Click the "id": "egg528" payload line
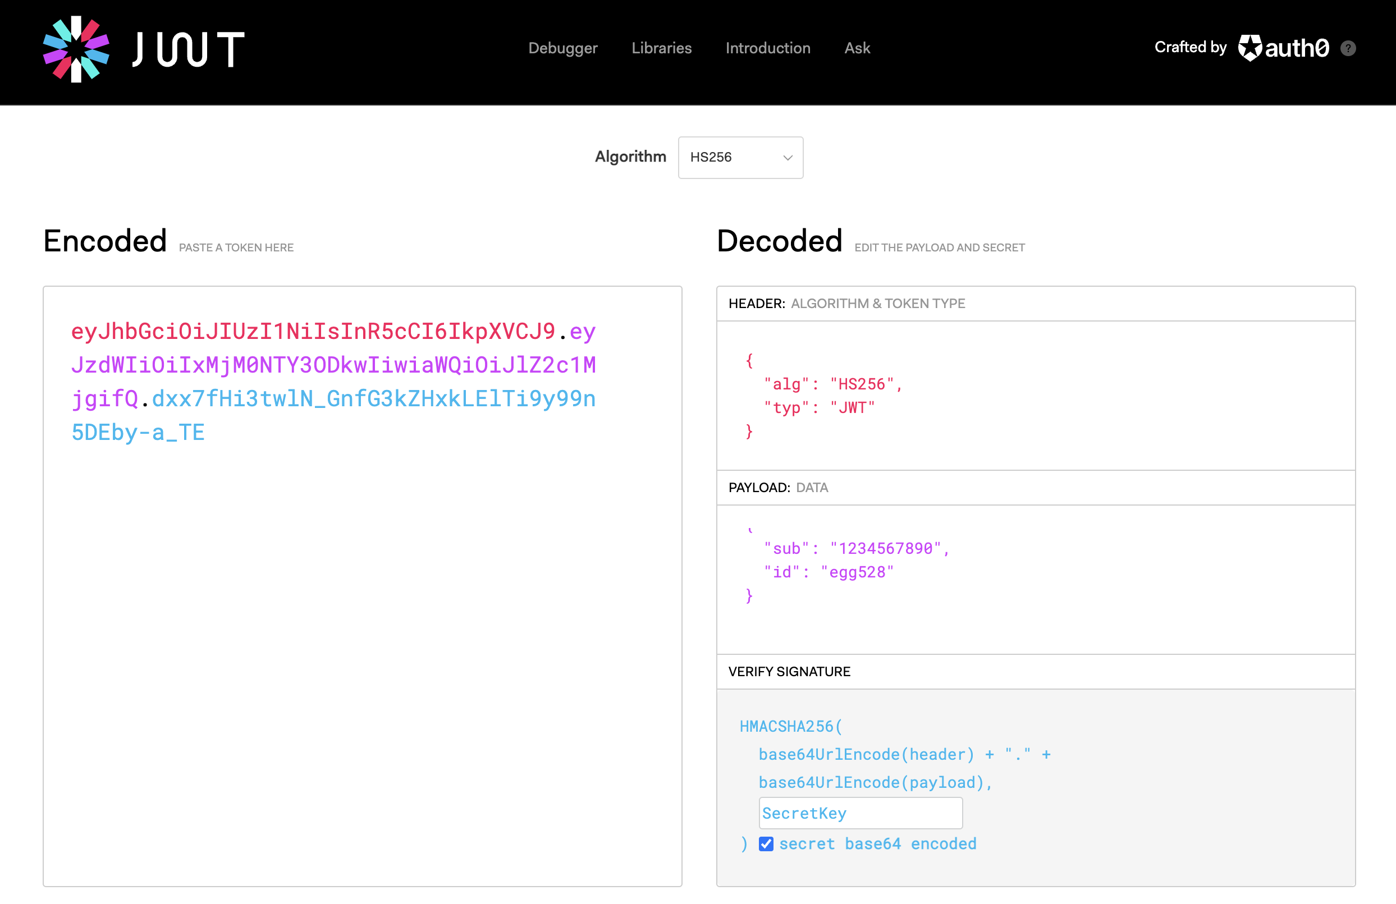The width and height of the screenshot is (1396, 904). (x=828, y=572)
